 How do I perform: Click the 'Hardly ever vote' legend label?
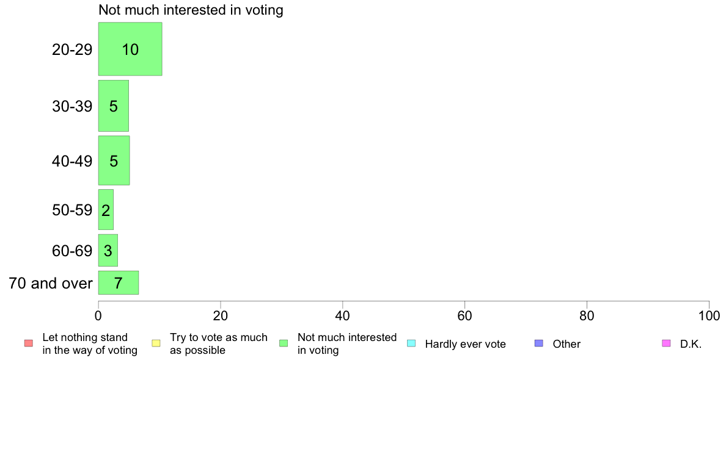(x=465, y=344)
